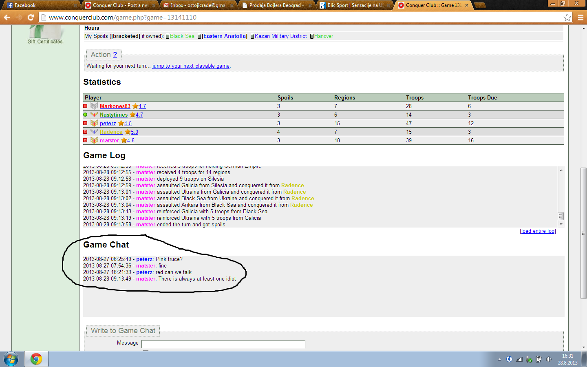The height and width of the screenshot is (367, 587).
Task: Click Nastytimes green status indicator
Action: click(x=85, y=115)
